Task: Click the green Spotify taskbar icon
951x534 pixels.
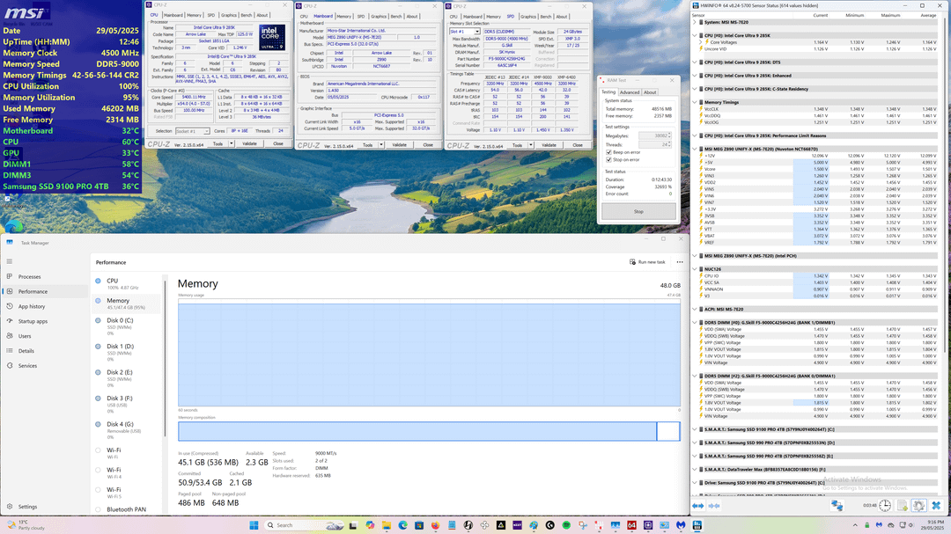Action: pyautogui.click(x=566, y=525)
